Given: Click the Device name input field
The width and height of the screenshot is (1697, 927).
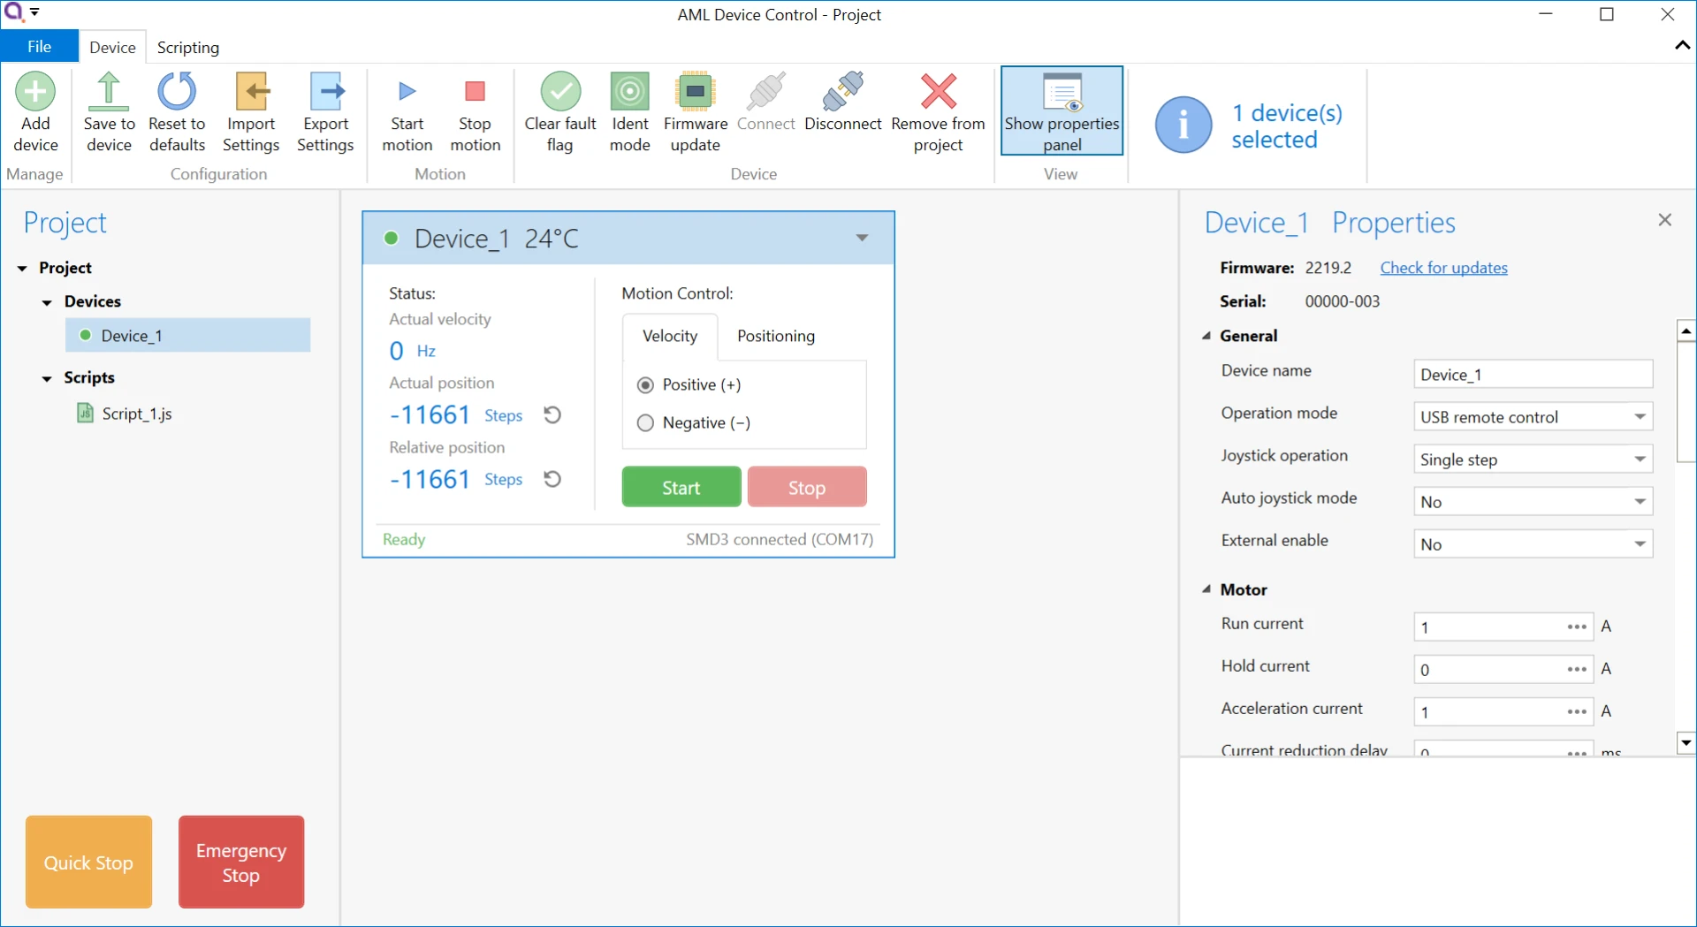Looking at the screenshot, I should click(x=1533, y=375).
